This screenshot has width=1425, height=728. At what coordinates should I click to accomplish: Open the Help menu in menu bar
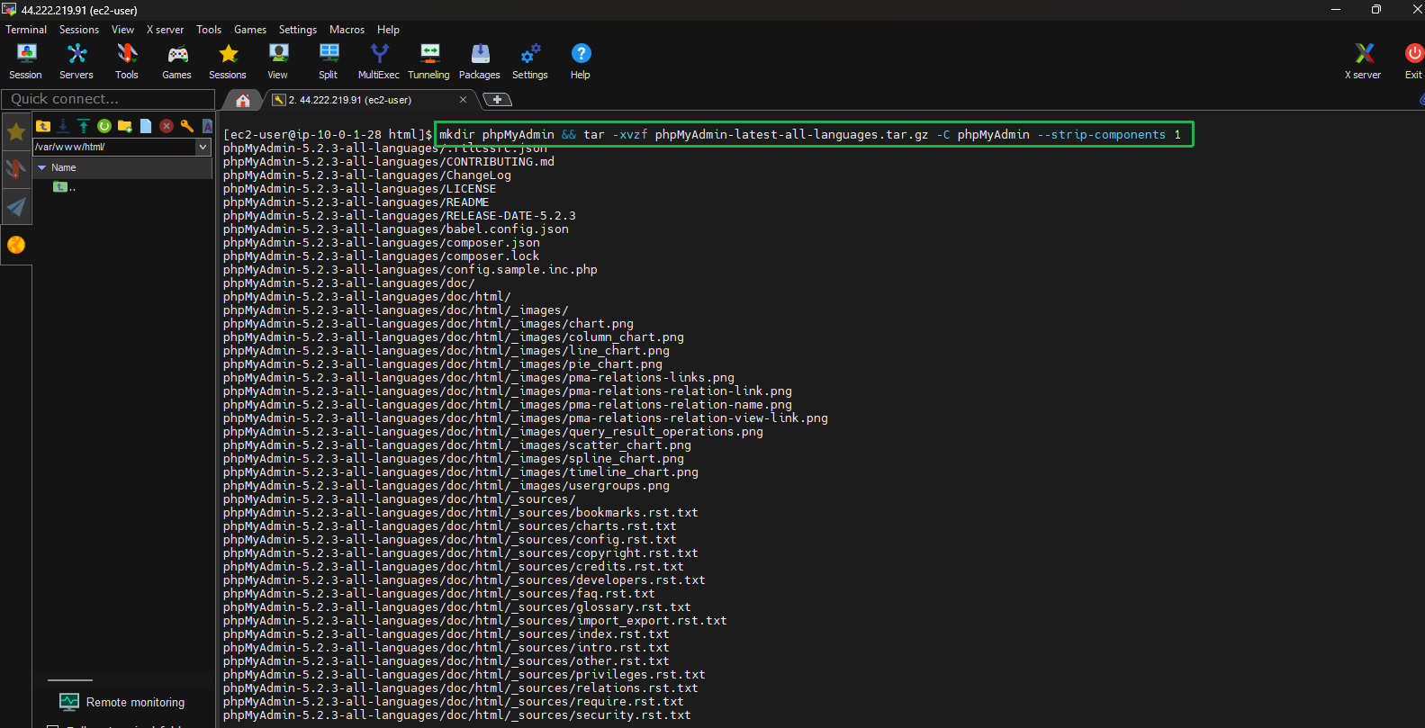tap(388, 30)
